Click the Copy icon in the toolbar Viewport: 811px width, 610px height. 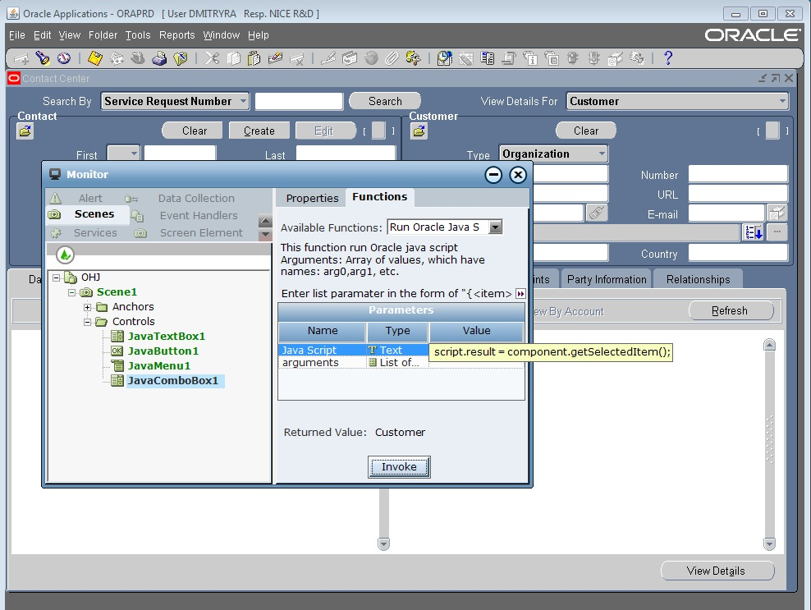pos(233,58)
